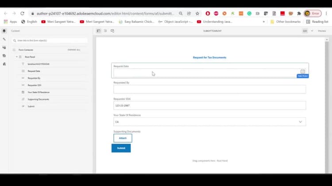Reload the browser page

(22, 13)
